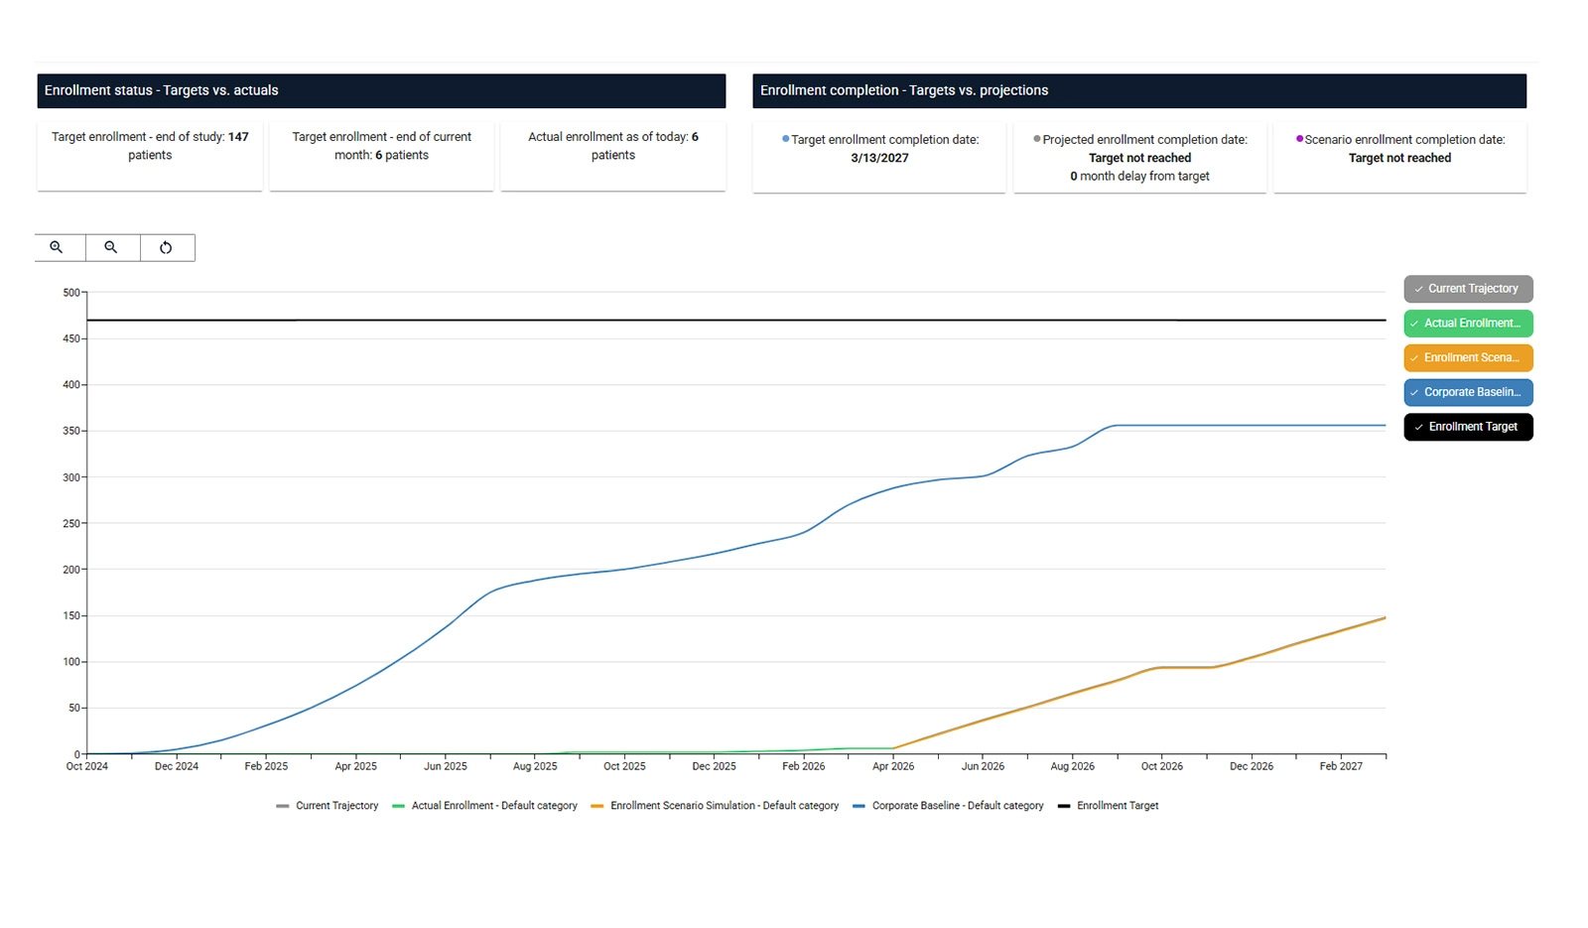Hide Actual Enrollment using green toggle button
Screen dimensions: 1588x928
point(1468,324)
